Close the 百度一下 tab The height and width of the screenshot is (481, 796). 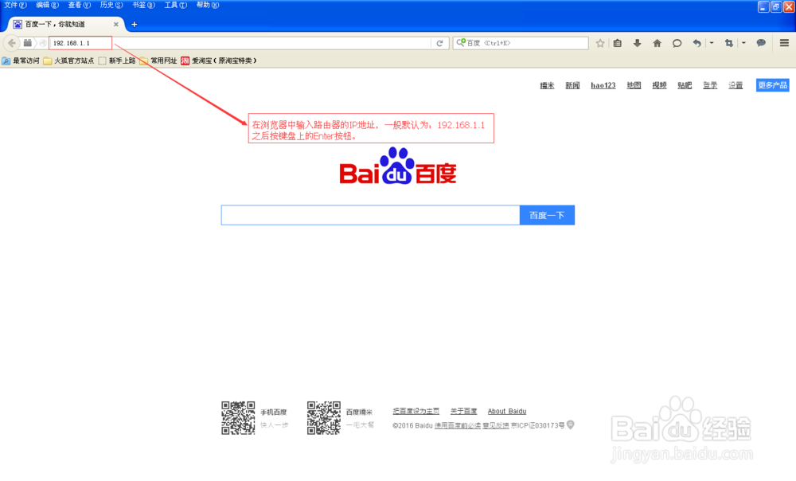[115, 24]
